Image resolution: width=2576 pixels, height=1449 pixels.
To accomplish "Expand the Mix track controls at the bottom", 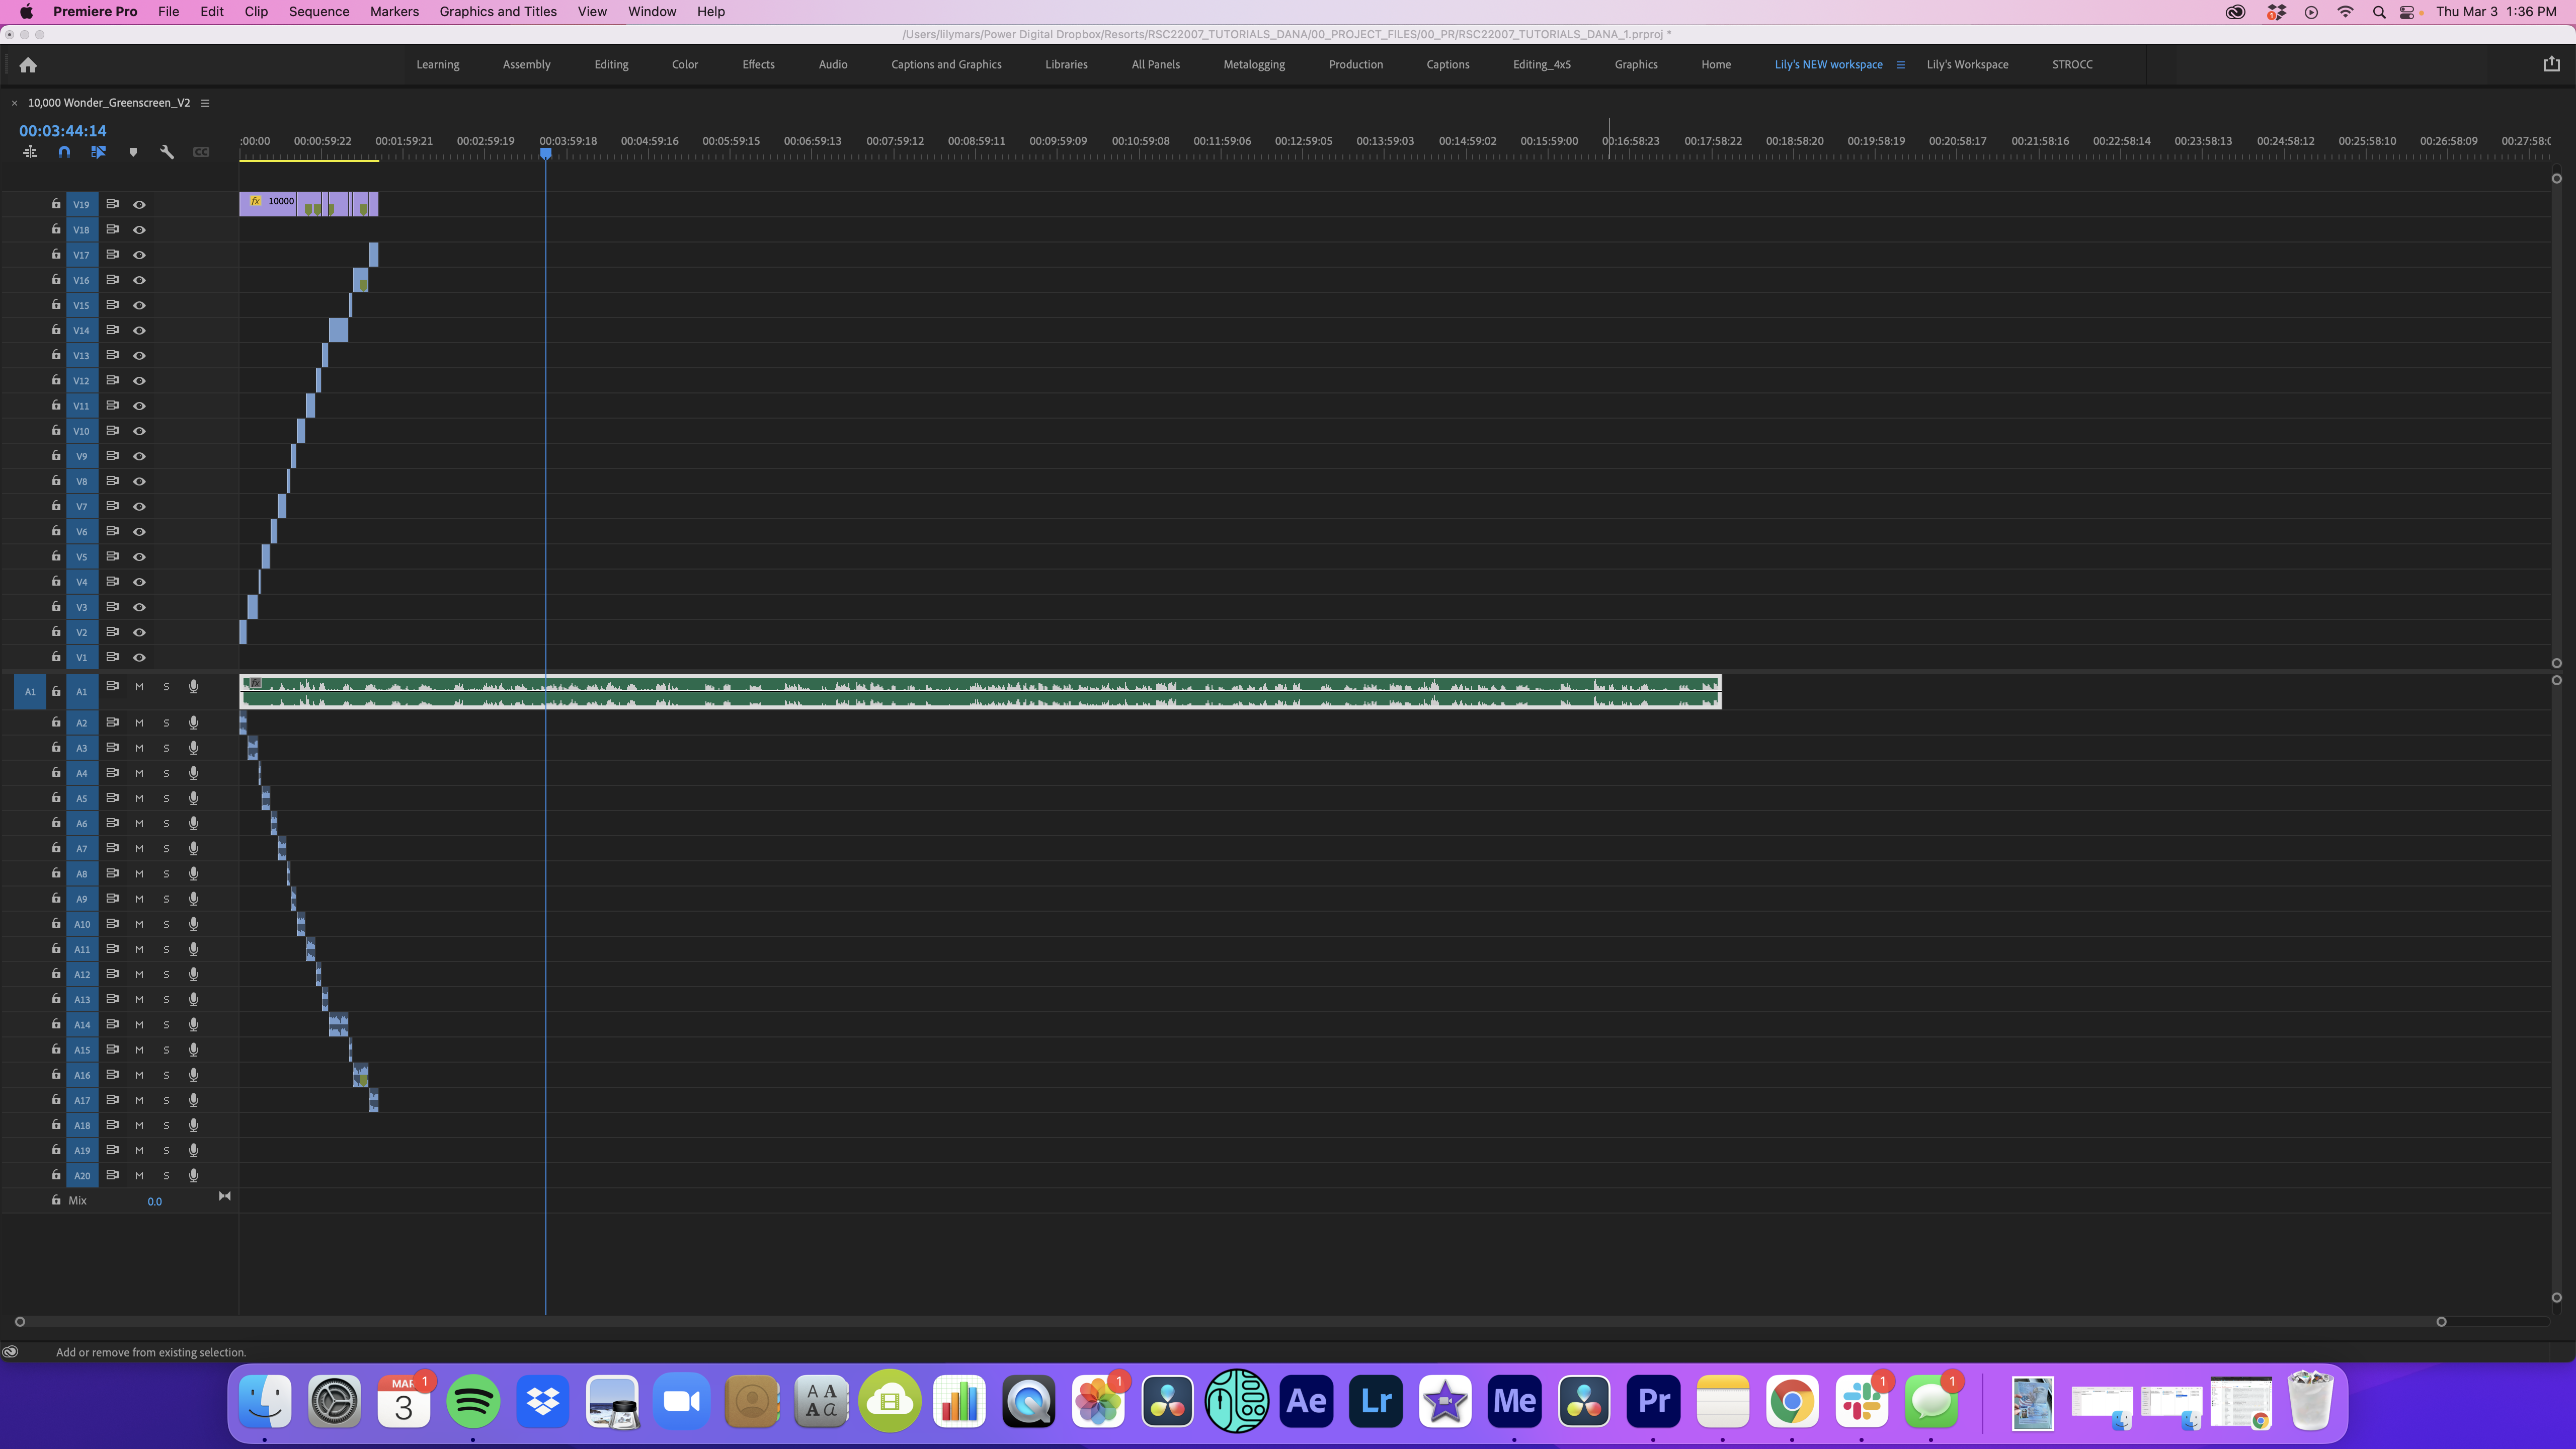I will tap(225, 1196).
